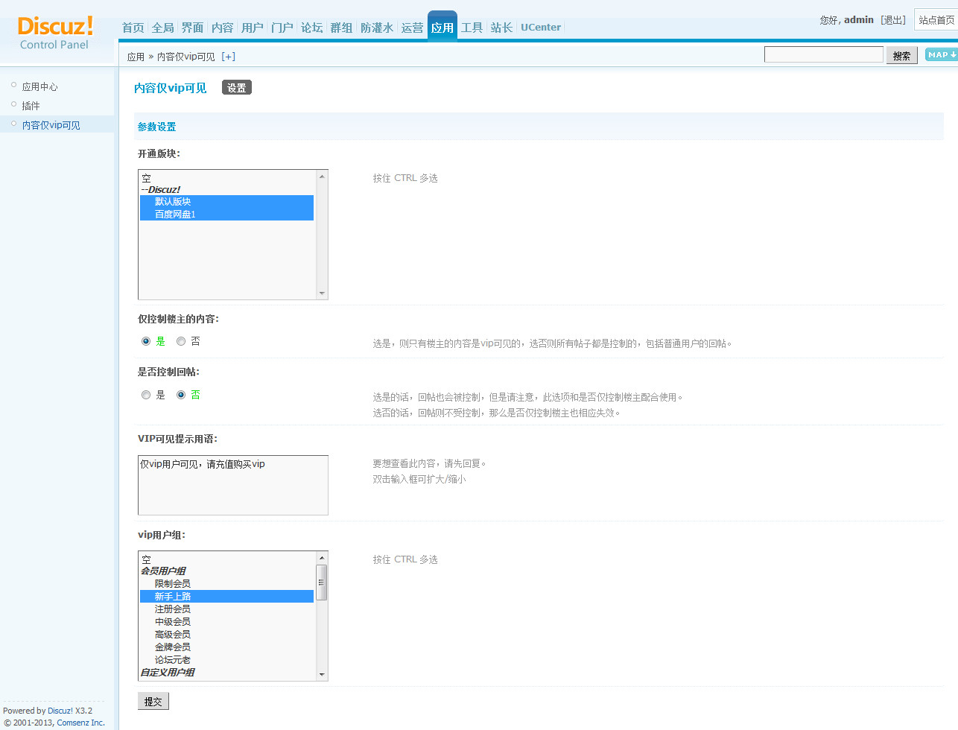Open 应用中心 in sidebar
Viewport: 958px width, 730px height.
pyautogui.click(x=40, y=86)
